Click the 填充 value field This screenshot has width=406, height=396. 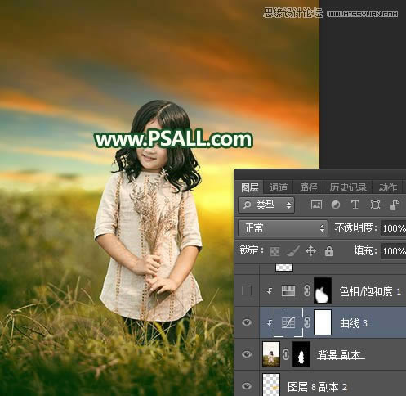click(x=394, y=251)
